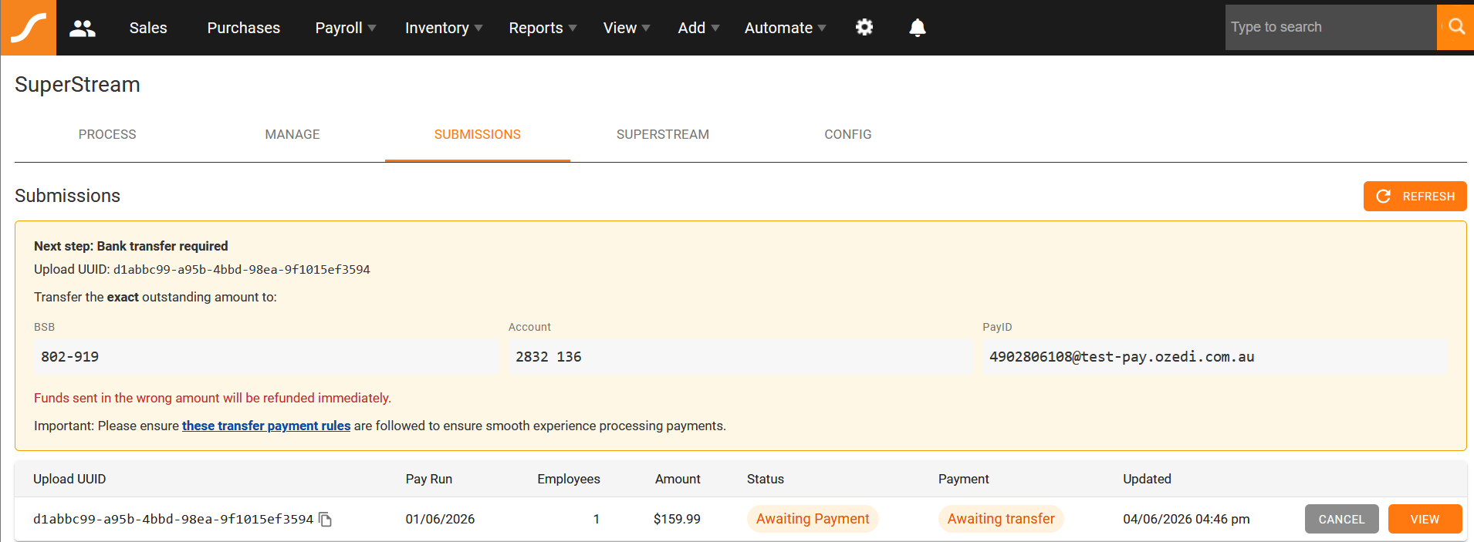Select the Upload UUID in the notice box
This screenshot has width=1474, height=542.
(242, 270)
